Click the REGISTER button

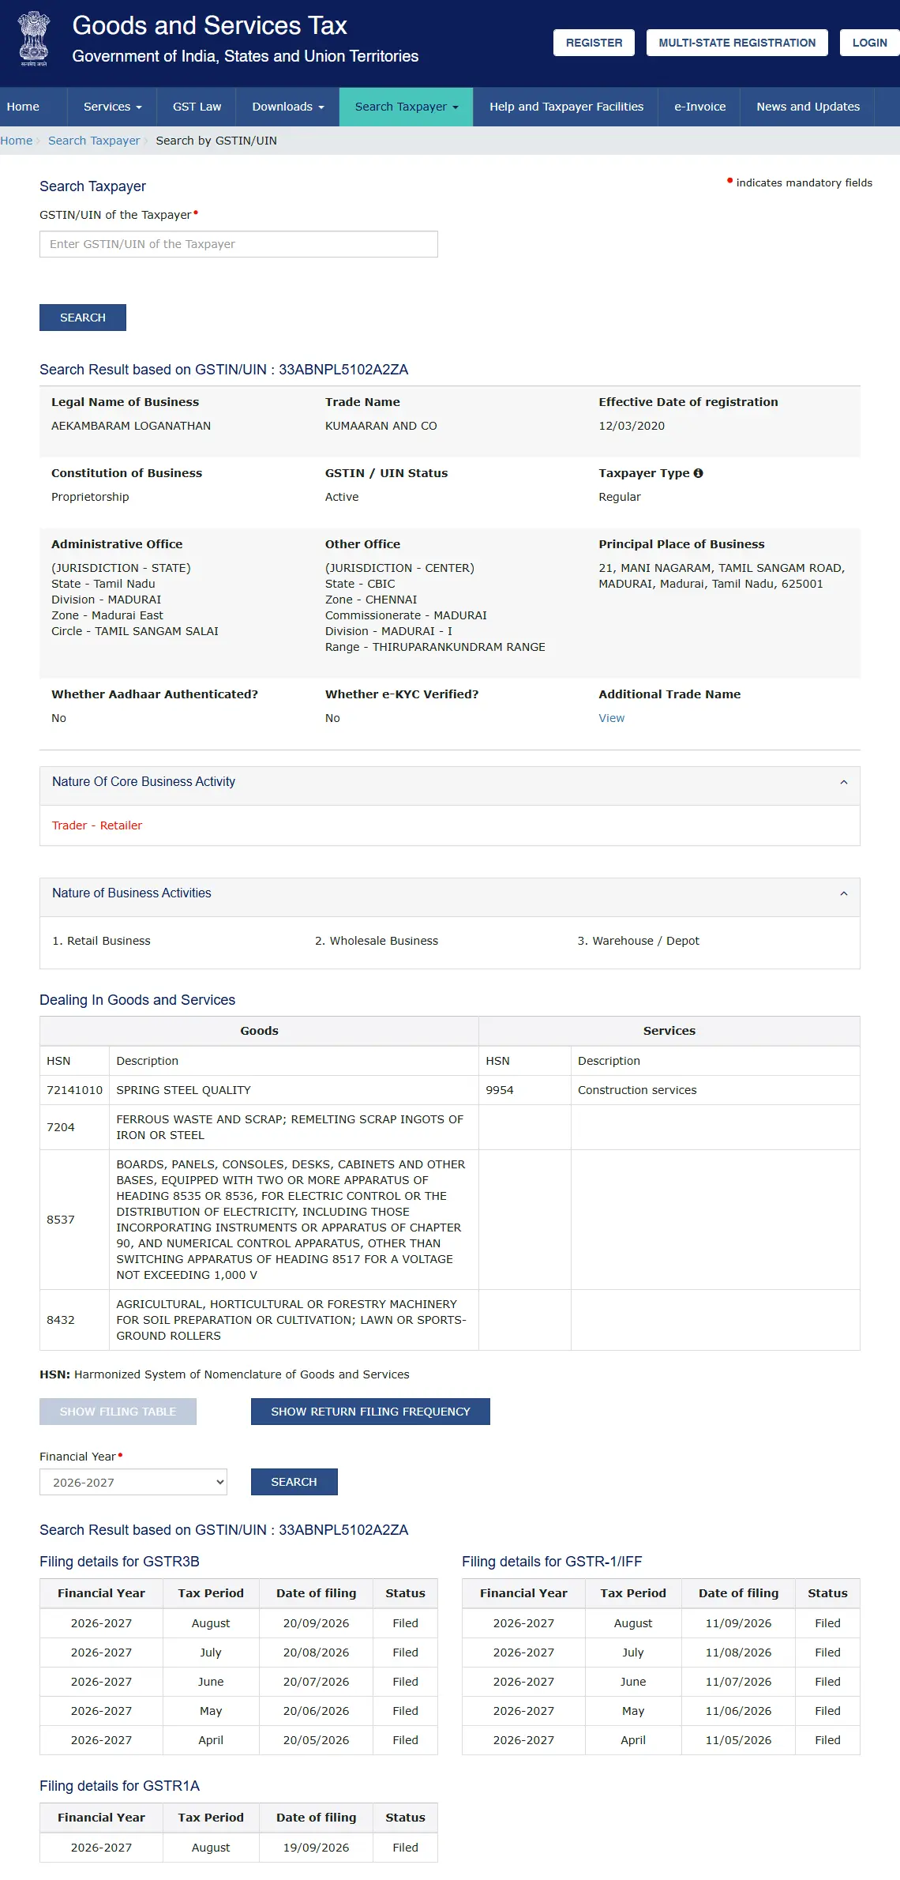pyautogui.click(x=594, y=43)
